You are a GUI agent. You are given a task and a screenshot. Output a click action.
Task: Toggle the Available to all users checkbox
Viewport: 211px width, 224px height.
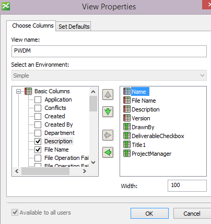pos(15,212)
